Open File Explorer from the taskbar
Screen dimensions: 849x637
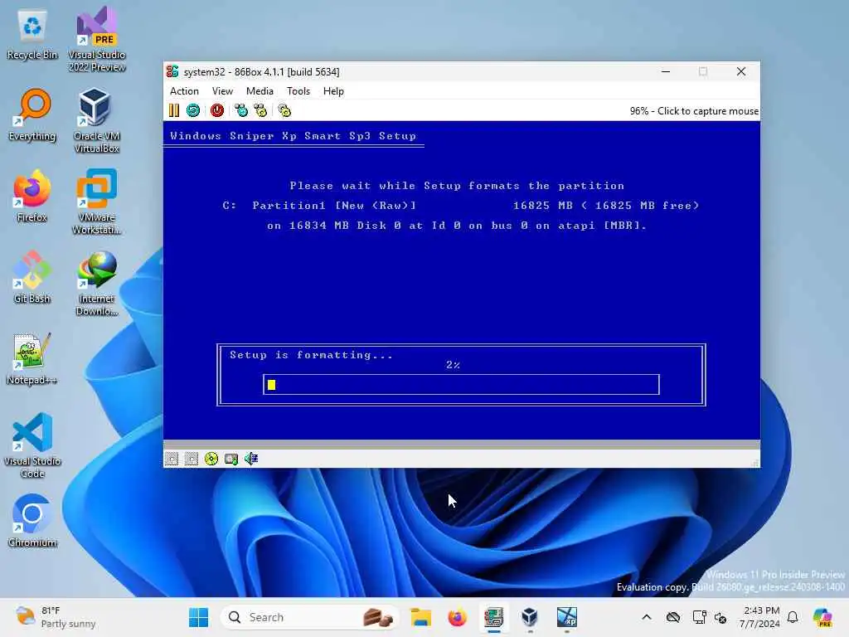[420, 617]
